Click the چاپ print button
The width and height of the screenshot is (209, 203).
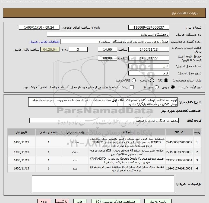coord(80,201)
